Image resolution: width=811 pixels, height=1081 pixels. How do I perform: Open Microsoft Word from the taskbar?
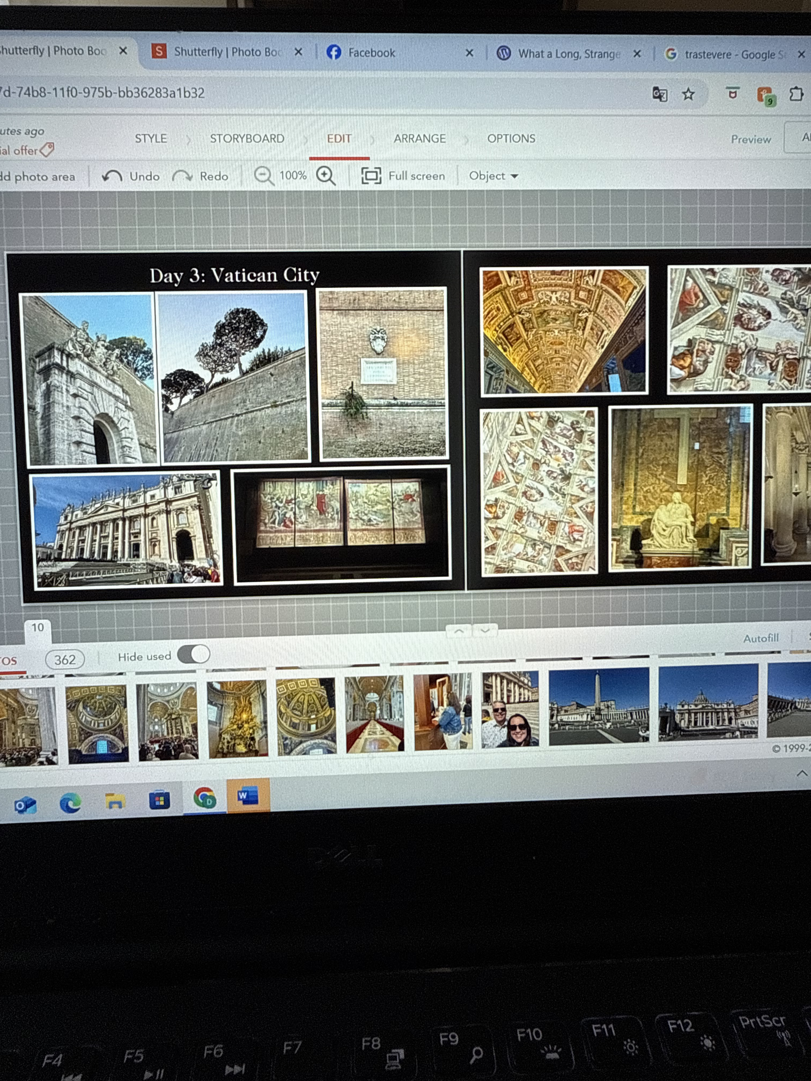[x=248, y=796]
